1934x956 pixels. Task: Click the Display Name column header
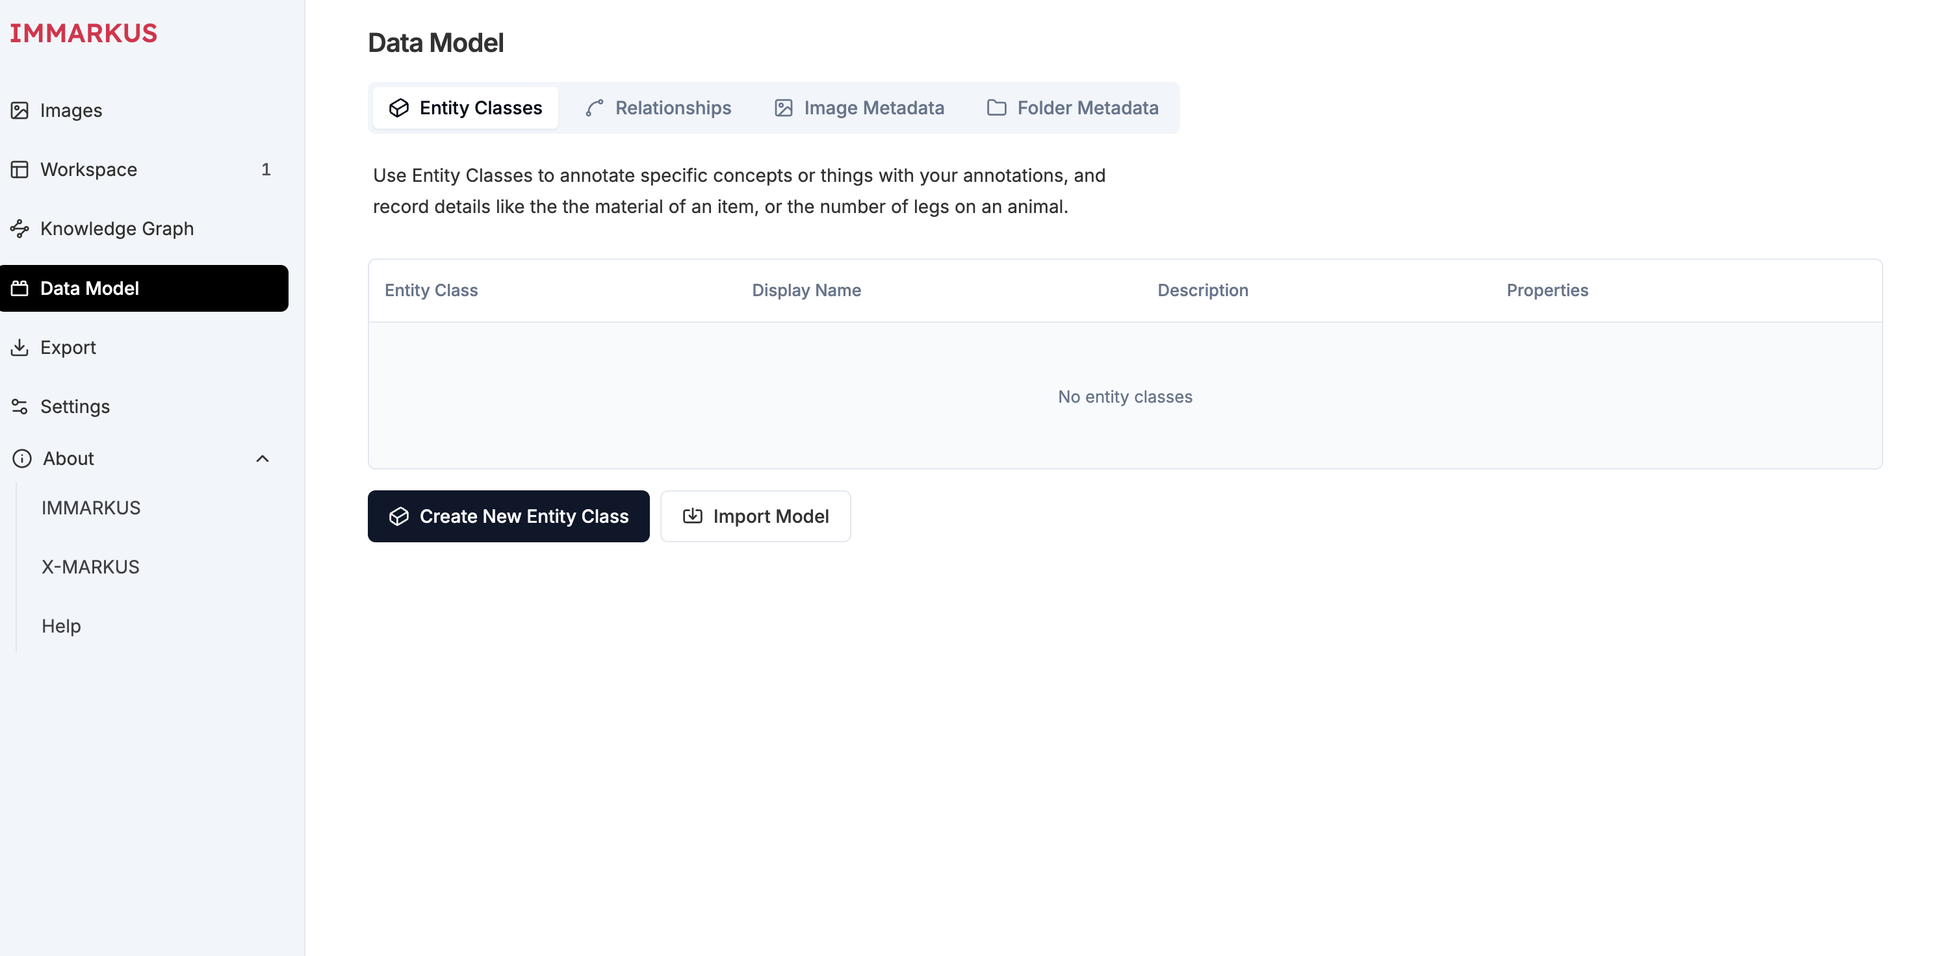[x=806, y=290]
